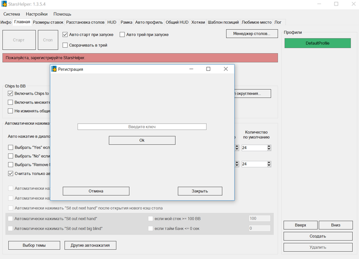
Task: Enable the Включить множитель checkbox
Action: tap(10, 102)
